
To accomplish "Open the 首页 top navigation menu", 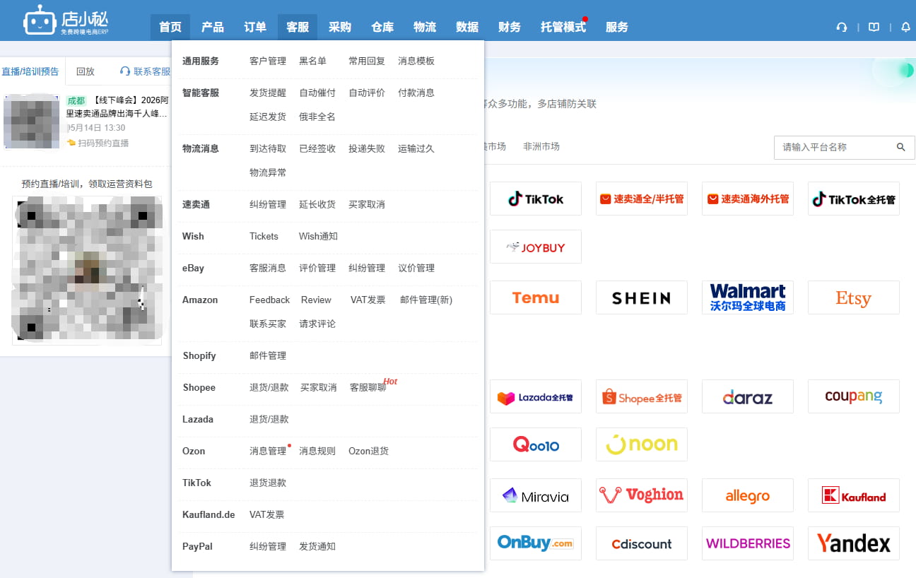I will click(170, 27).
